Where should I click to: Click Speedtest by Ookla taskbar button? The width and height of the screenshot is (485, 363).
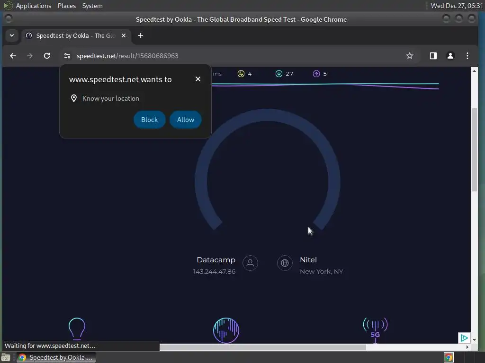(56, 357)
